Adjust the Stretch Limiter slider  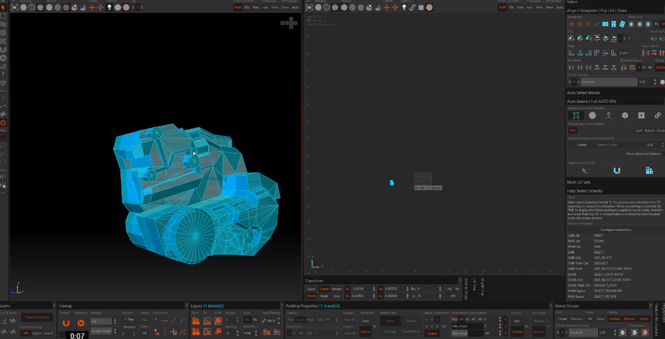616,145
